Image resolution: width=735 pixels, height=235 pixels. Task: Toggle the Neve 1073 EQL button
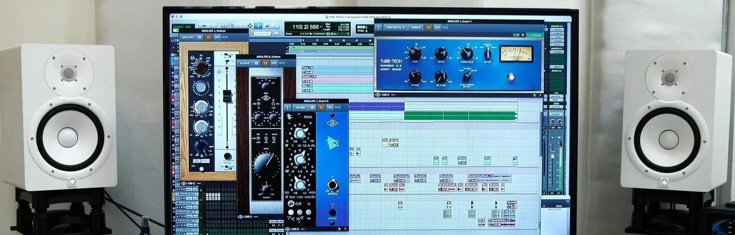tap(197, 161)
